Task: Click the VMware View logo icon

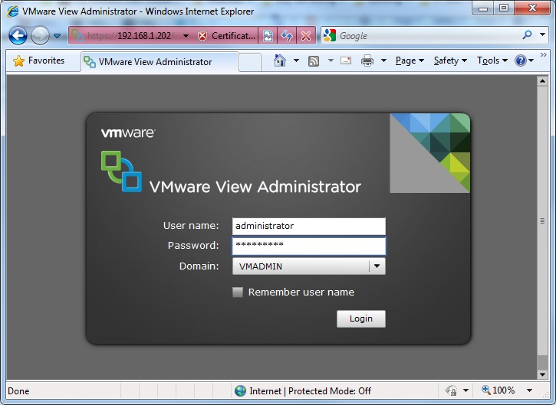Action: click(x=121, y=171)
